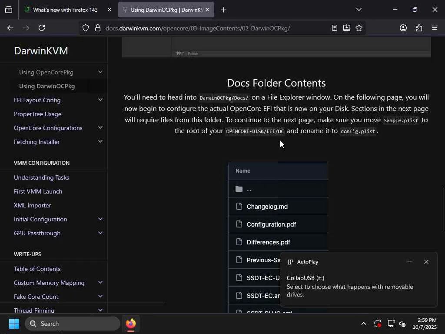Image resolution: width=445 pixels, height=334 pixels.
Task: Switch to the What's new with Firefox 143 tab
Action: (65, 10)
